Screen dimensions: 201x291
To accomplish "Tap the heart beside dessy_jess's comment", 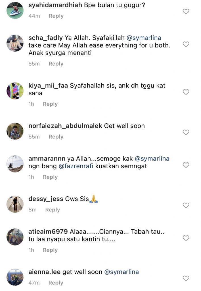I will pos(186,205).
